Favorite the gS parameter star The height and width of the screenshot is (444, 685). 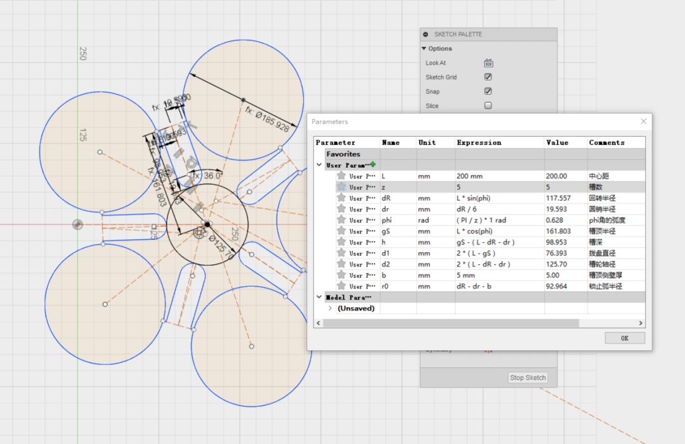pyautogui.click(x=341, y=231)
